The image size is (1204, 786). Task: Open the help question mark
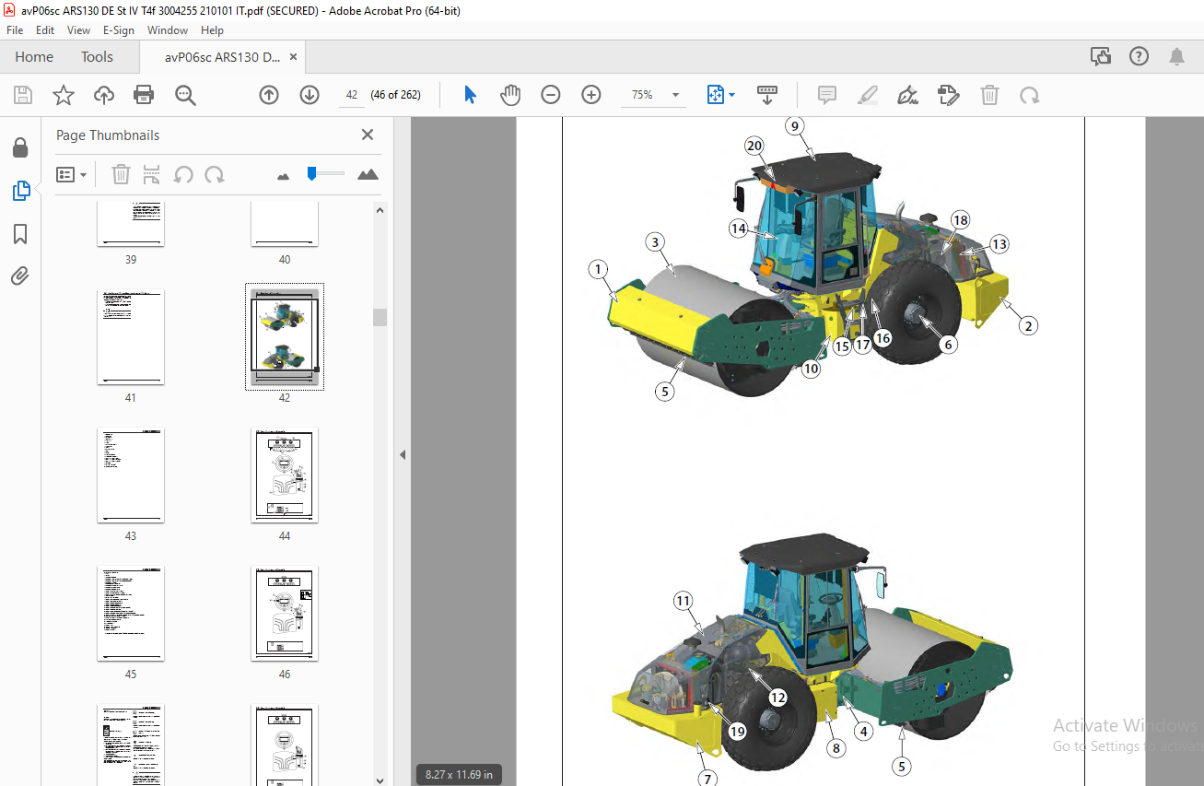[1139, 57]
